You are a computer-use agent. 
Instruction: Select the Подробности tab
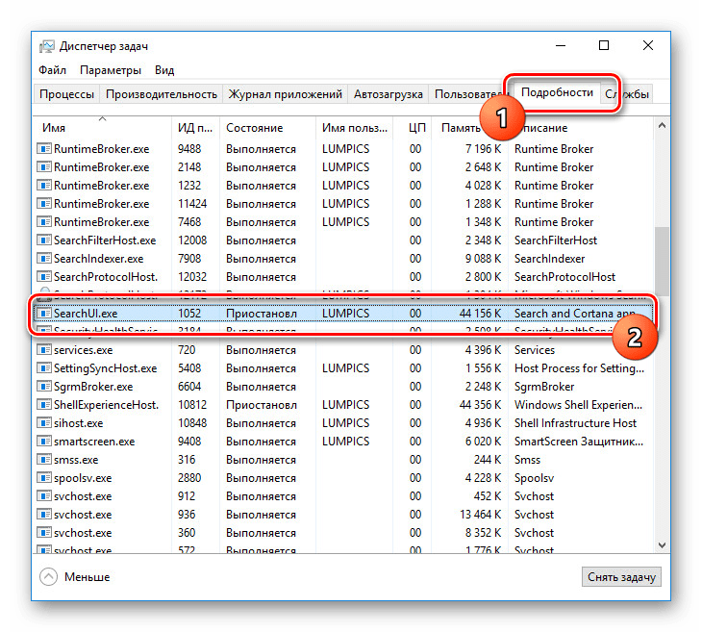point(557,92)
